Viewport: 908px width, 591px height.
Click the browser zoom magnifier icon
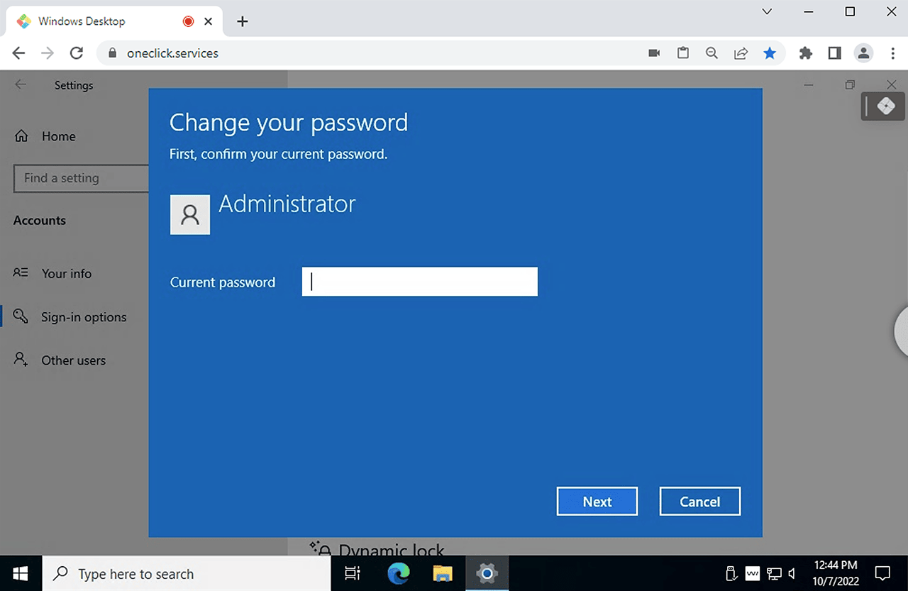click(712, 53)
